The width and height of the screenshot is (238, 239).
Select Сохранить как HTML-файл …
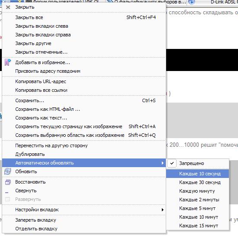point(84,109)
